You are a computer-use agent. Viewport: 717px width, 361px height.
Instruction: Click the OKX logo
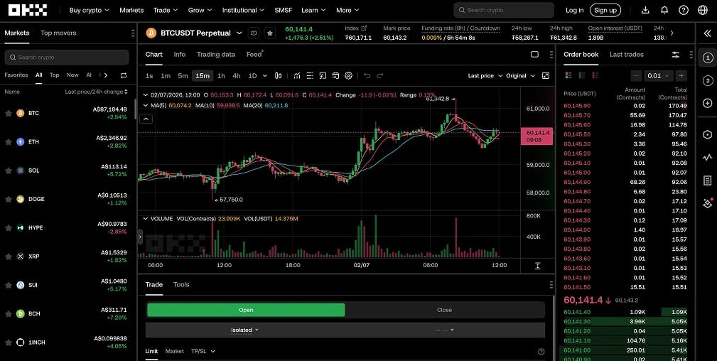point(28,10)
